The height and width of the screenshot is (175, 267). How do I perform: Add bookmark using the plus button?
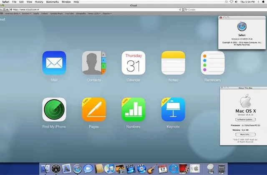tap(7, 10)
